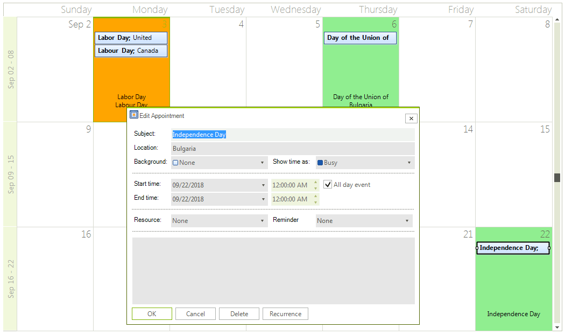Screen dimensions: 565x335
Task: Select the Day of the Union of appointment
Action: point(360,38)
